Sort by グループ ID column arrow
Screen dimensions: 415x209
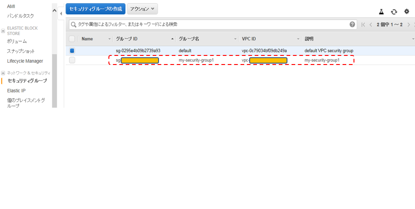tap(173, 39)
